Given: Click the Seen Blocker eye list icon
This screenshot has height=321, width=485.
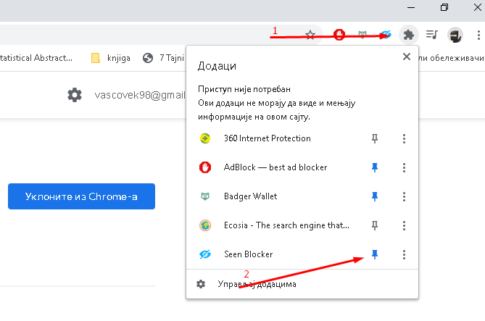Looking at the screenshot, I should (x=205, y=254).
